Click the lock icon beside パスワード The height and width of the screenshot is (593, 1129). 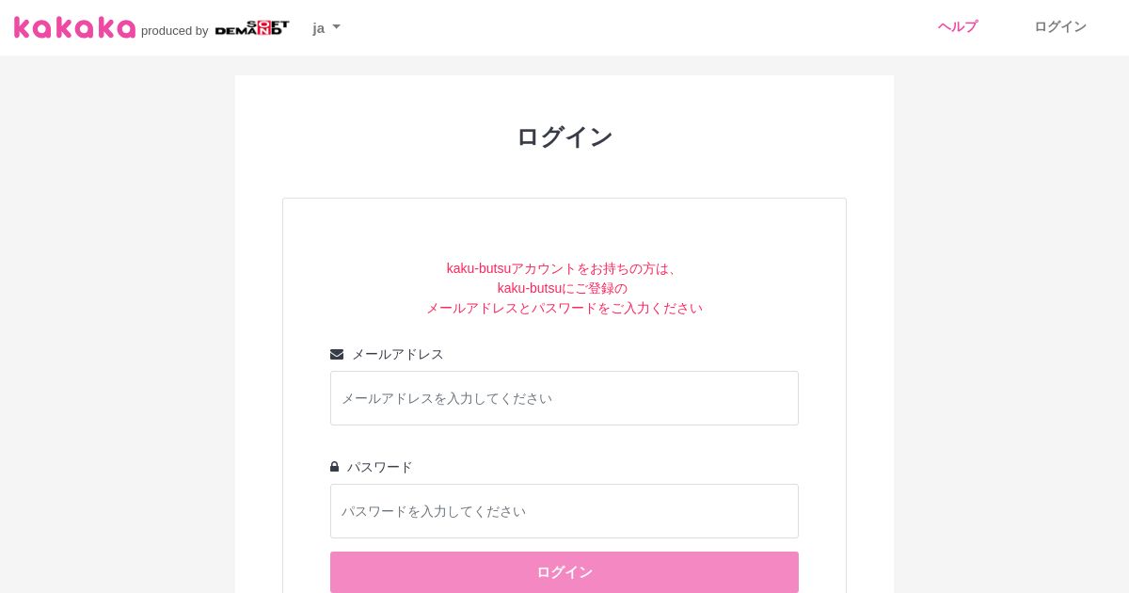pos(334,467)
